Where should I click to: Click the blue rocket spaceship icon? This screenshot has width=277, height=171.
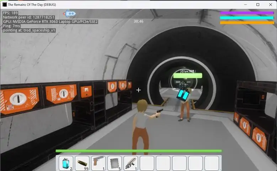click(69, 14)
